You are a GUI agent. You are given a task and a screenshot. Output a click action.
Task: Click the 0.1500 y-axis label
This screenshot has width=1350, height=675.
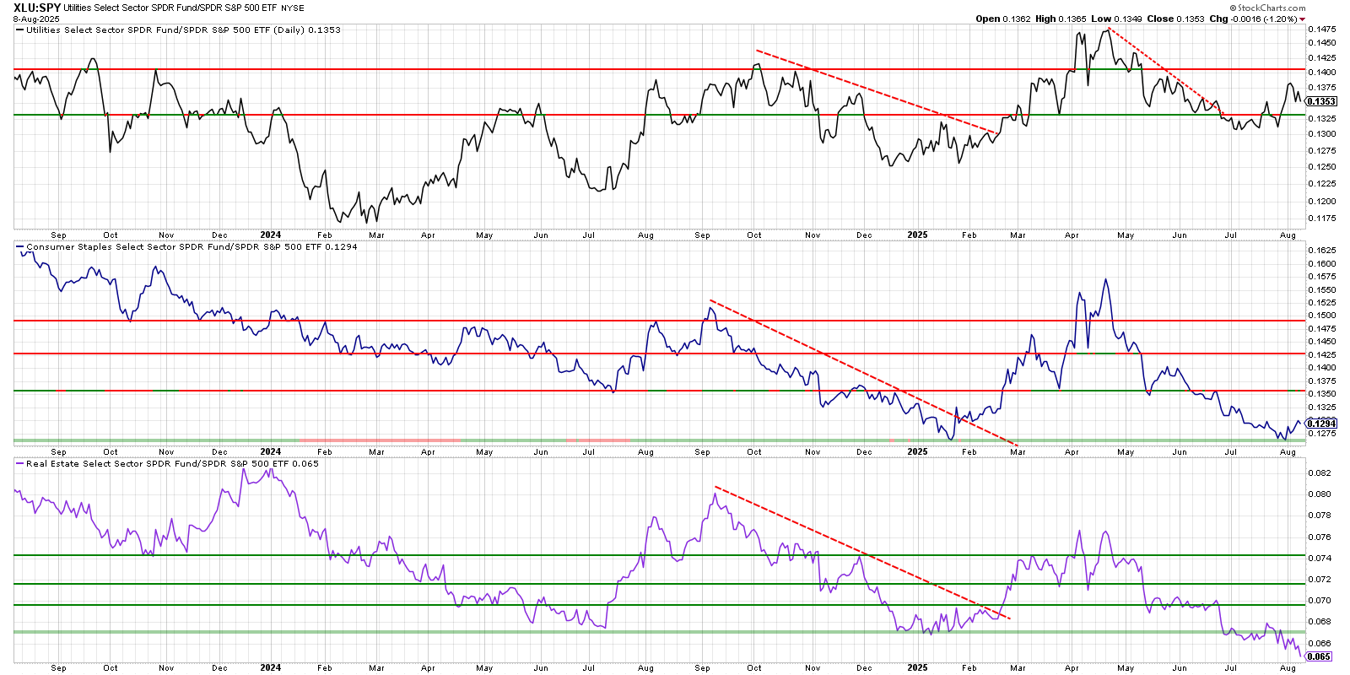coord(1321,315)
